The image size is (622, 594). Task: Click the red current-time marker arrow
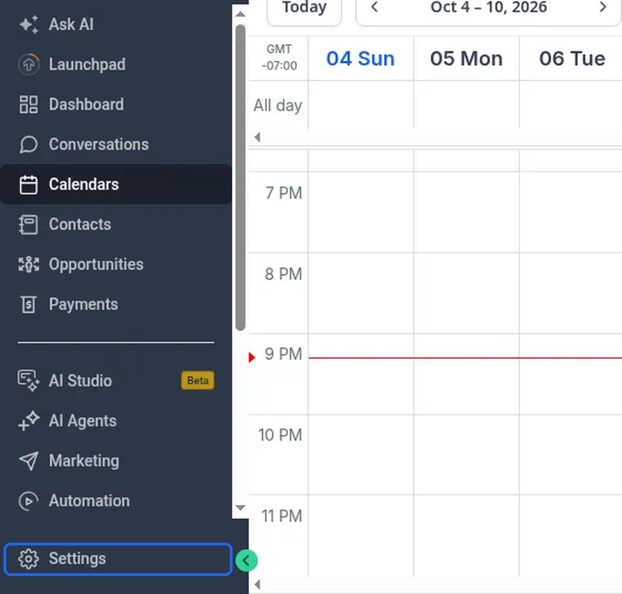(x=252, y=357)
